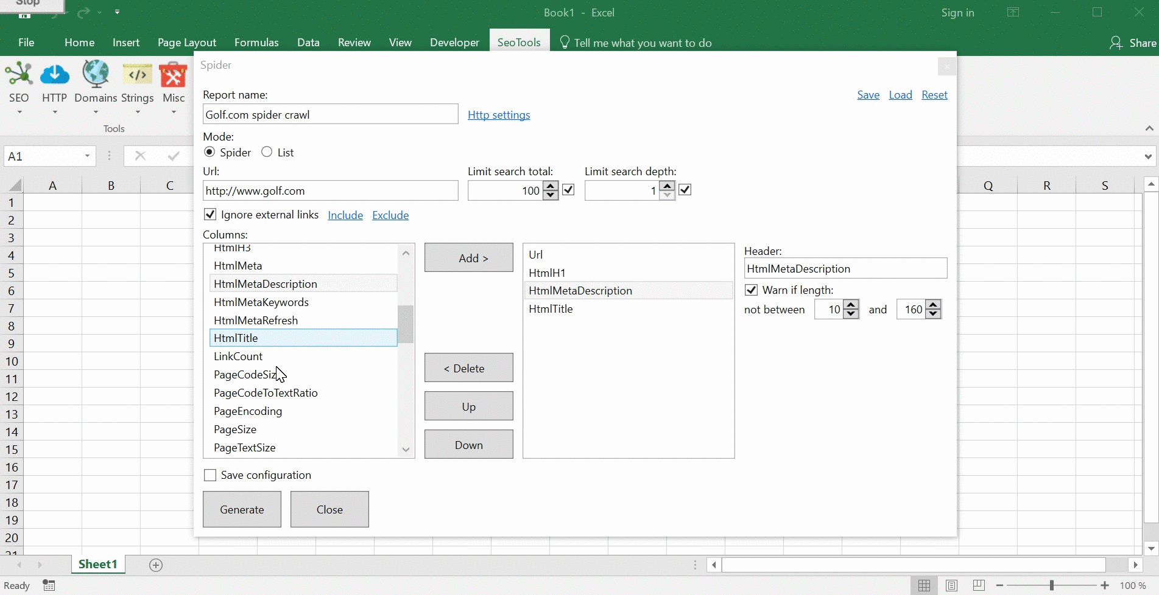Screen dimensions: 1159x595
Task: Enable Save configuration checkbox
Action: (210, 475)
